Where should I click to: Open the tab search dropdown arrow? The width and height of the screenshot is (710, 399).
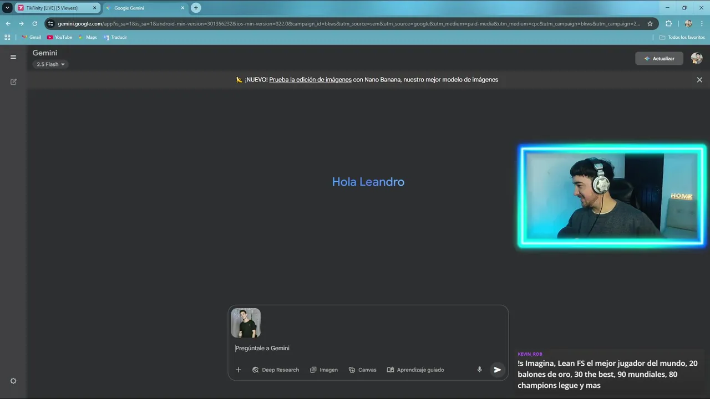tap(7, 8)
